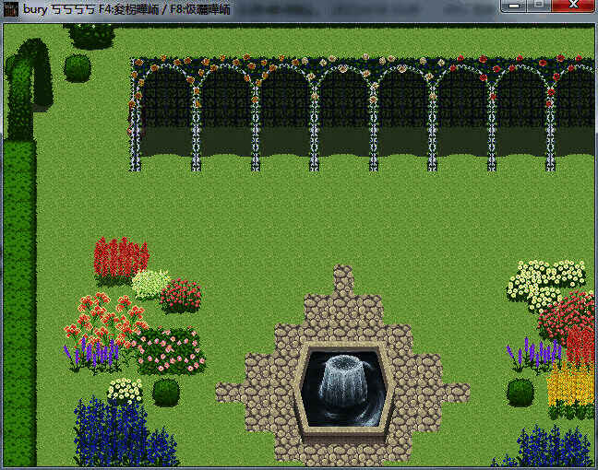Click the orange flower cluster on the left
This screenshot has width=598, height=470.
click(102, 318)
